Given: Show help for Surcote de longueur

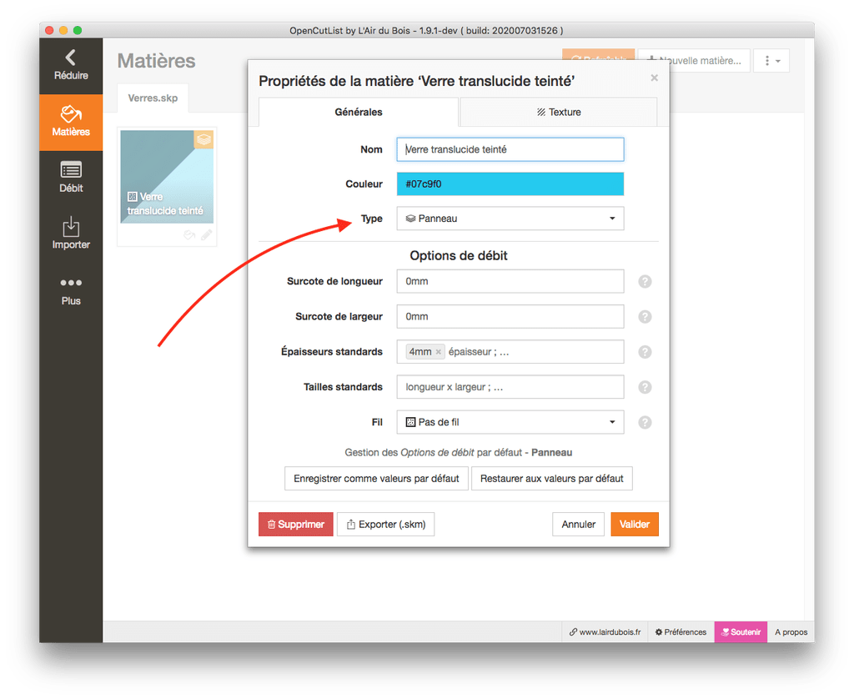Looking at the screenshot, I should pos(645,282).
